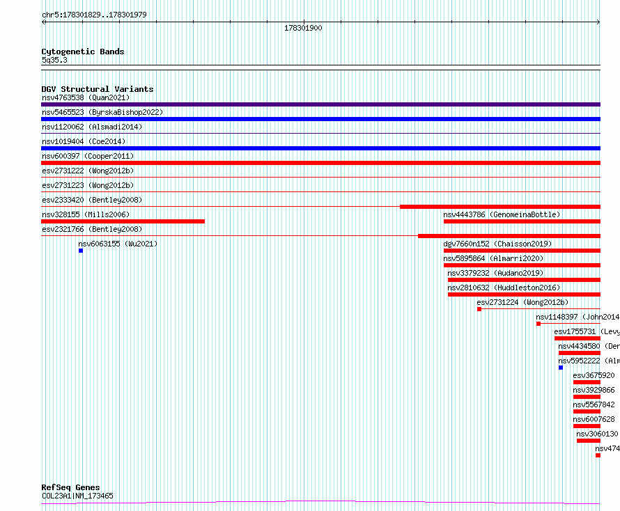620x511 pixels.
Task: Select the esv2731223 (Wong2012b) label
Action: (x=88, y=185)
